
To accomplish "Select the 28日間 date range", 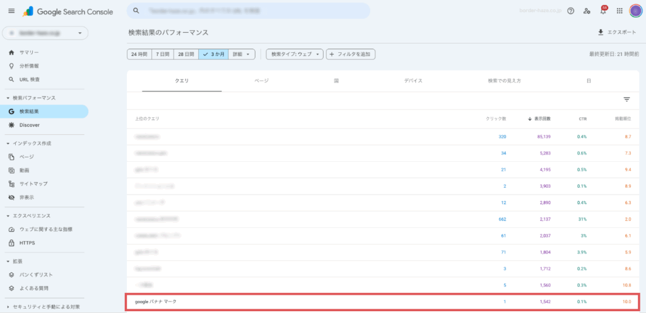I will (185, 55).
